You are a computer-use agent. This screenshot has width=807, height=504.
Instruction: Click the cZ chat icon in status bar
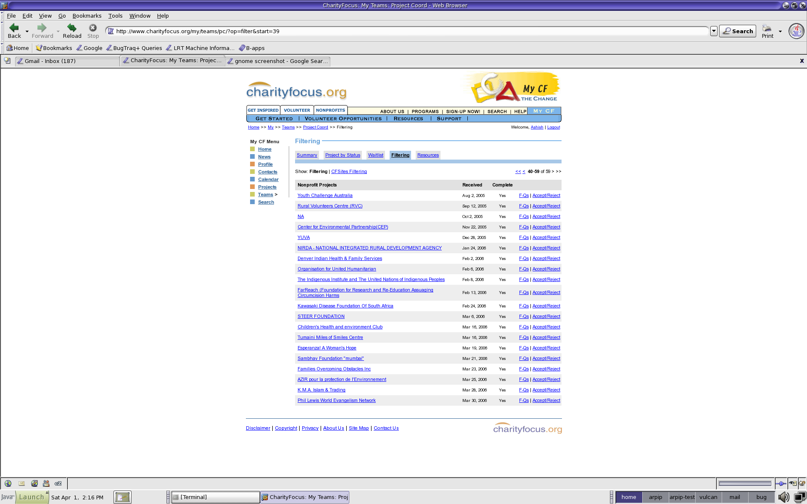(x=58, y=483)
